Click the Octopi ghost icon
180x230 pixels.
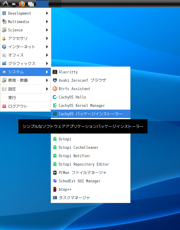click(55, 139)
